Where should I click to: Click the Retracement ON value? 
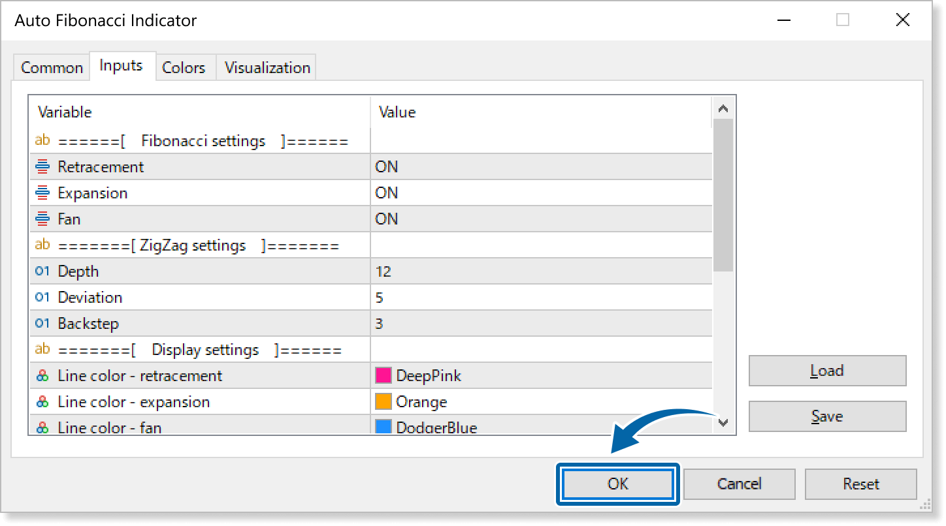point(386,167)
